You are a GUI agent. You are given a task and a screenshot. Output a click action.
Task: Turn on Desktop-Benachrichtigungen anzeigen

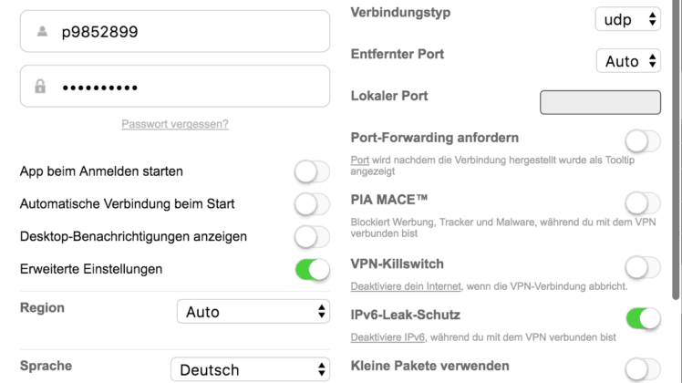312,237
